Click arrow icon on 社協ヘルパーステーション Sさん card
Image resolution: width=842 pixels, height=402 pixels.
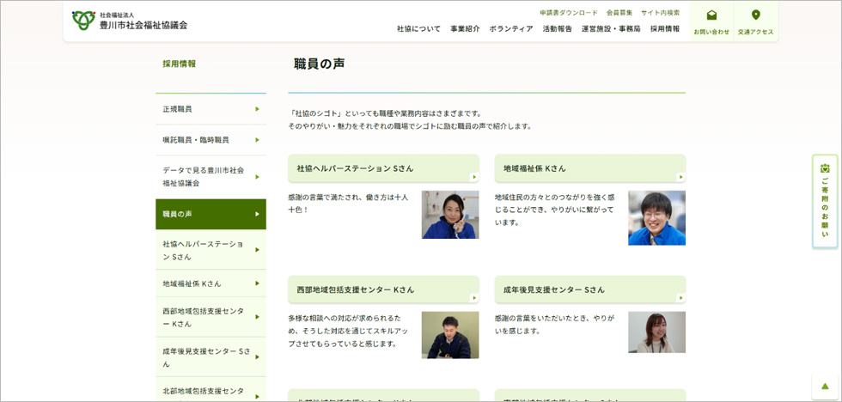(x=474, y=177)
